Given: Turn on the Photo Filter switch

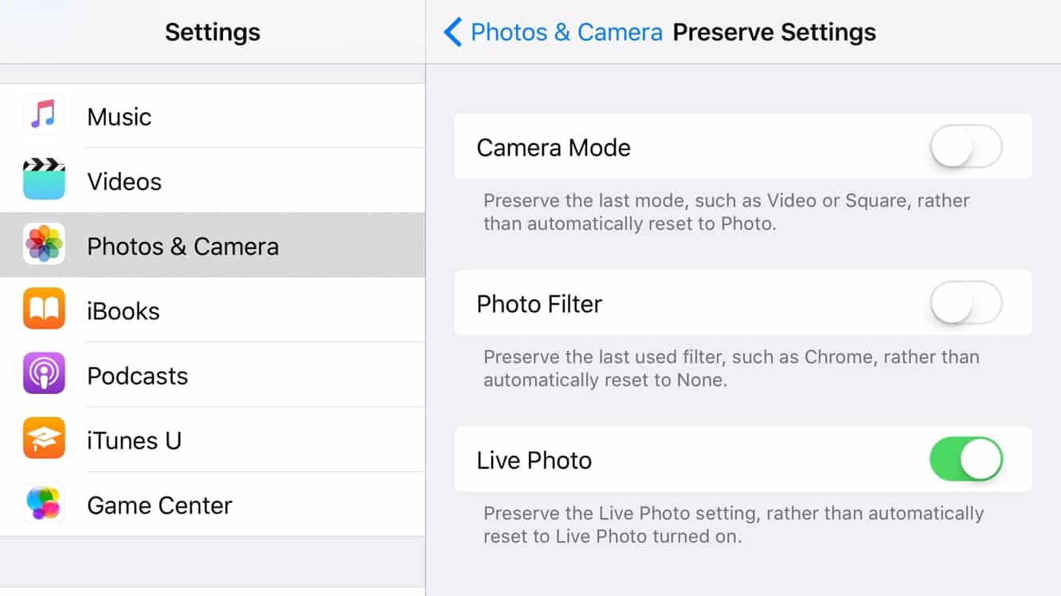Looking at the screenshot, I should pyautogui.click(x=965, y=303).
